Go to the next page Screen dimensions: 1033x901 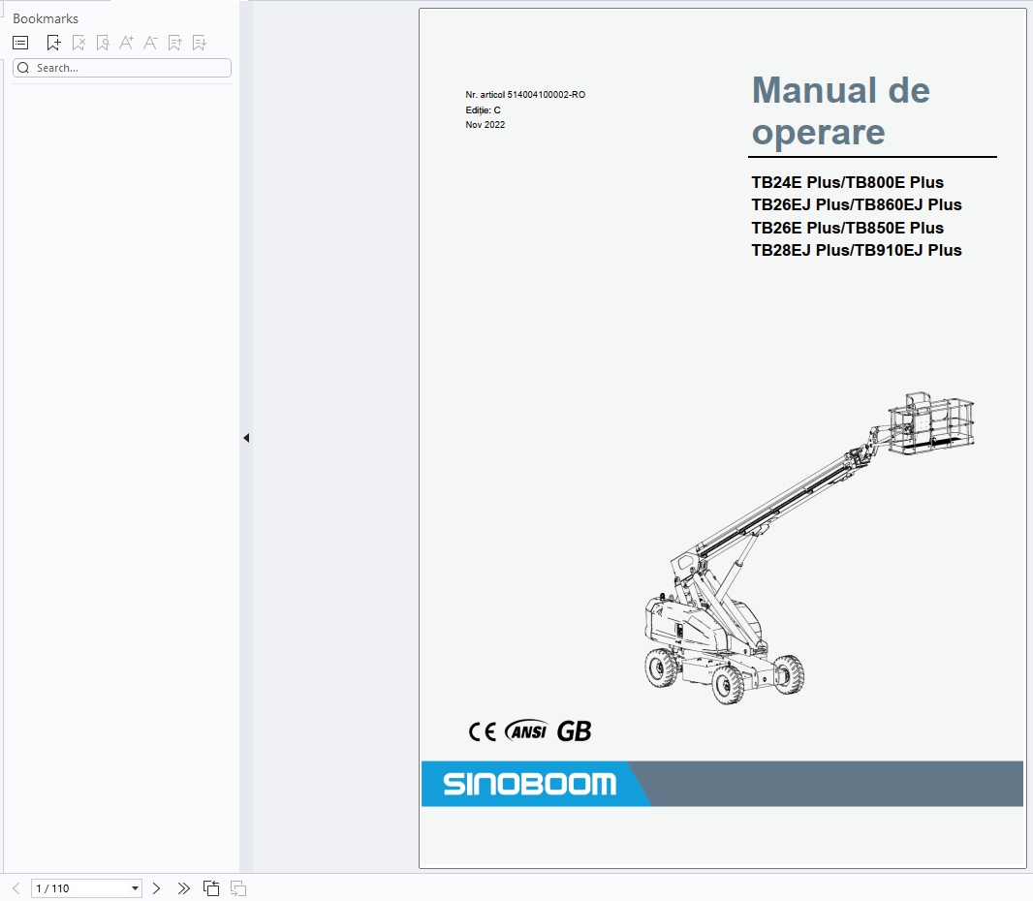(x=156, y=887)
